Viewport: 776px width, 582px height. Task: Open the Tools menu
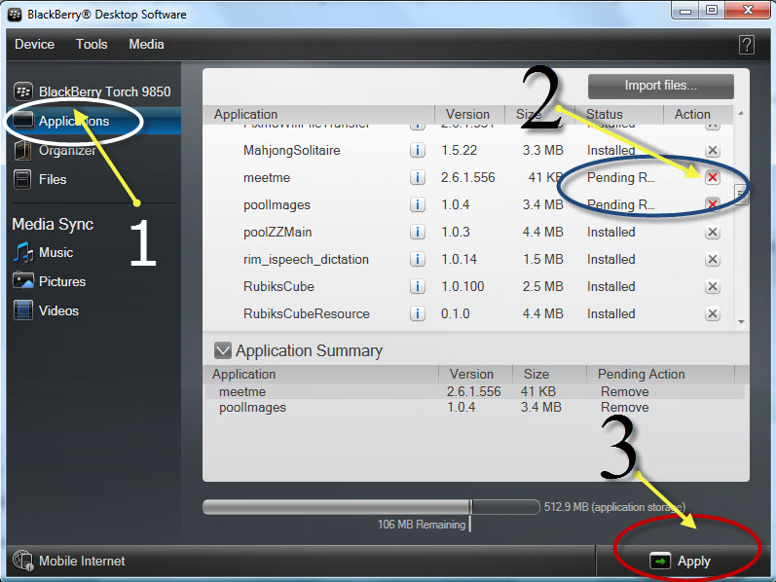click(92, 44)
